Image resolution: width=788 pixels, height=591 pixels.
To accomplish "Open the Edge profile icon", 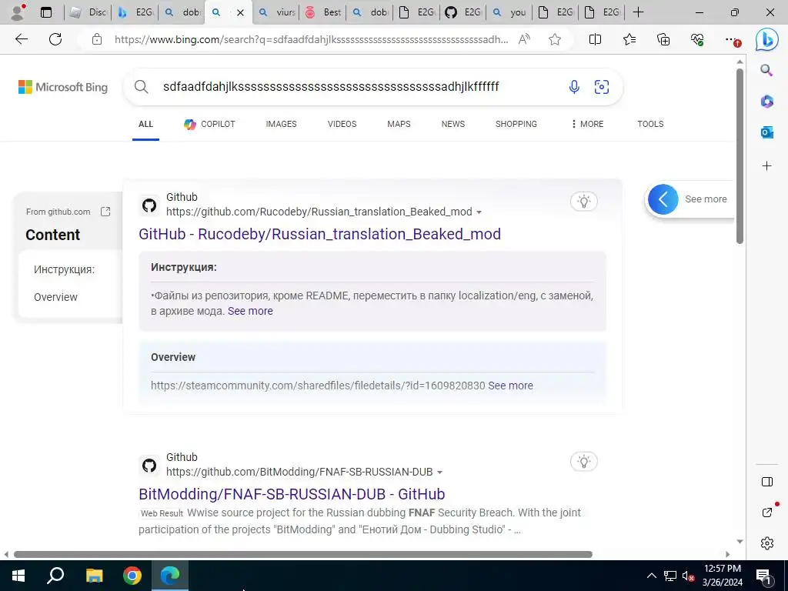I will pyautogui.click(x=18, y=12).
